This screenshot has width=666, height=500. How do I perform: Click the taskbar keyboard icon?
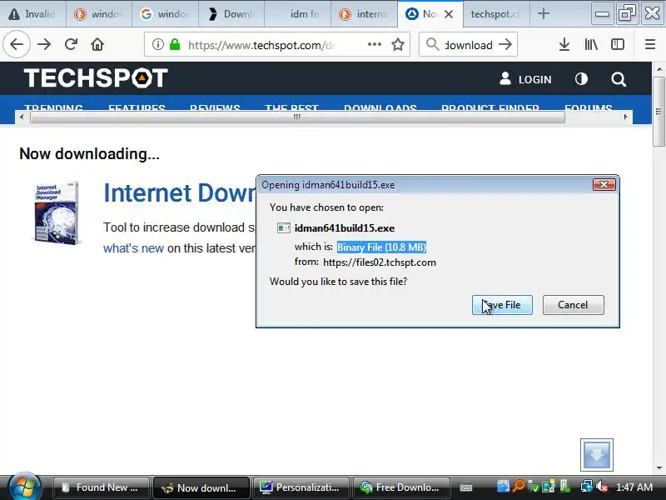point(465,487)
